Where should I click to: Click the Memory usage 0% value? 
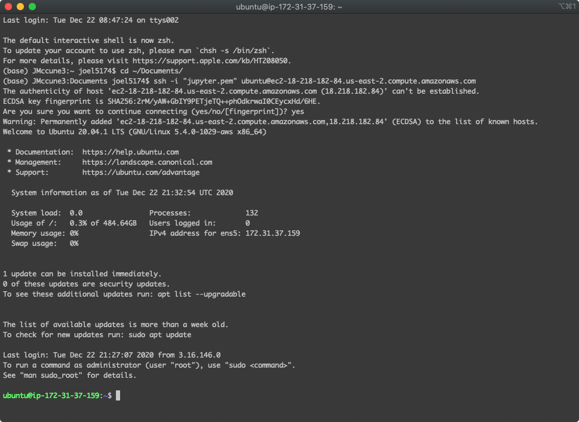point(74,233)
